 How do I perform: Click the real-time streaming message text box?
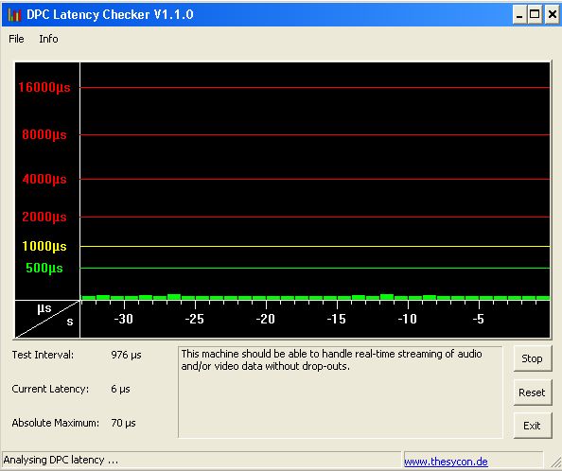tap(341, 392)
